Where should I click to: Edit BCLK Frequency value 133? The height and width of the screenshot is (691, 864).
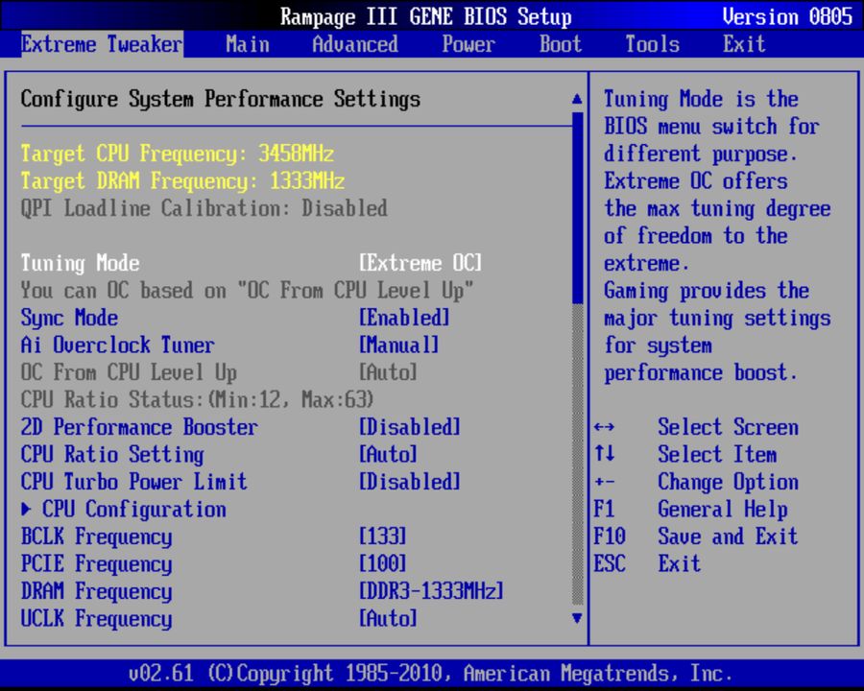[x=382, y=536]
